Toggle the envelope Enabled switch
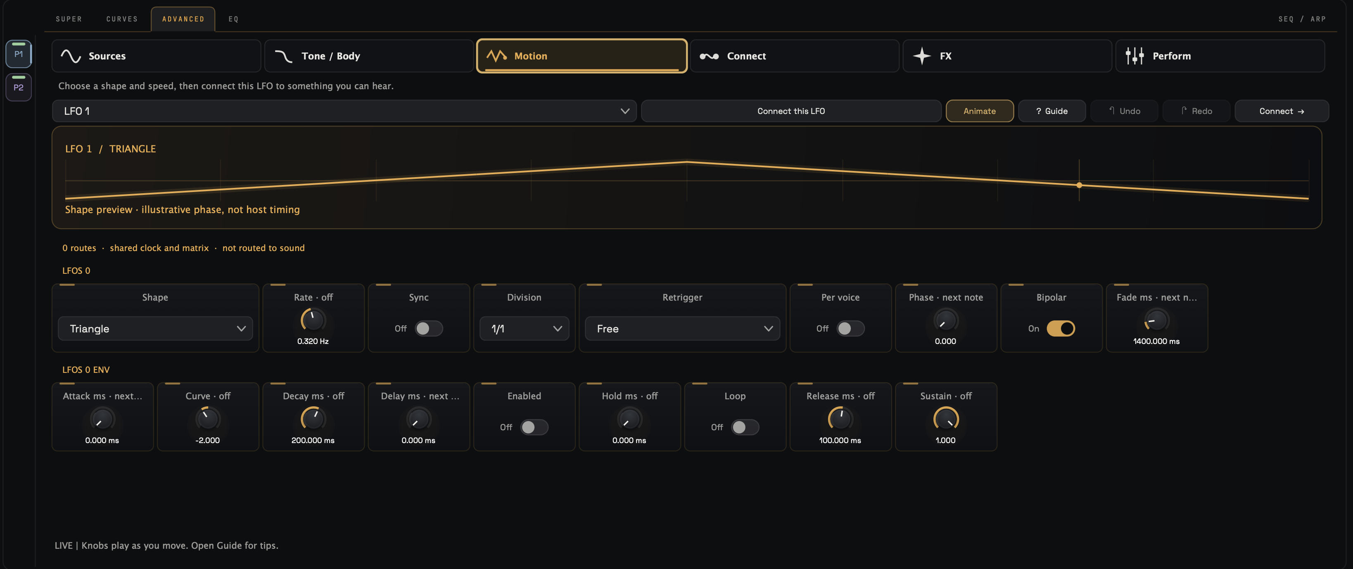The width and height of the screenshot is (1353, 569). [534, 427]
